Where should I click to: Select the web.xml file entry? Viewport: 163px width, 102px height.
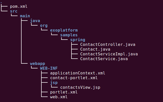click(x=59, y=97)
